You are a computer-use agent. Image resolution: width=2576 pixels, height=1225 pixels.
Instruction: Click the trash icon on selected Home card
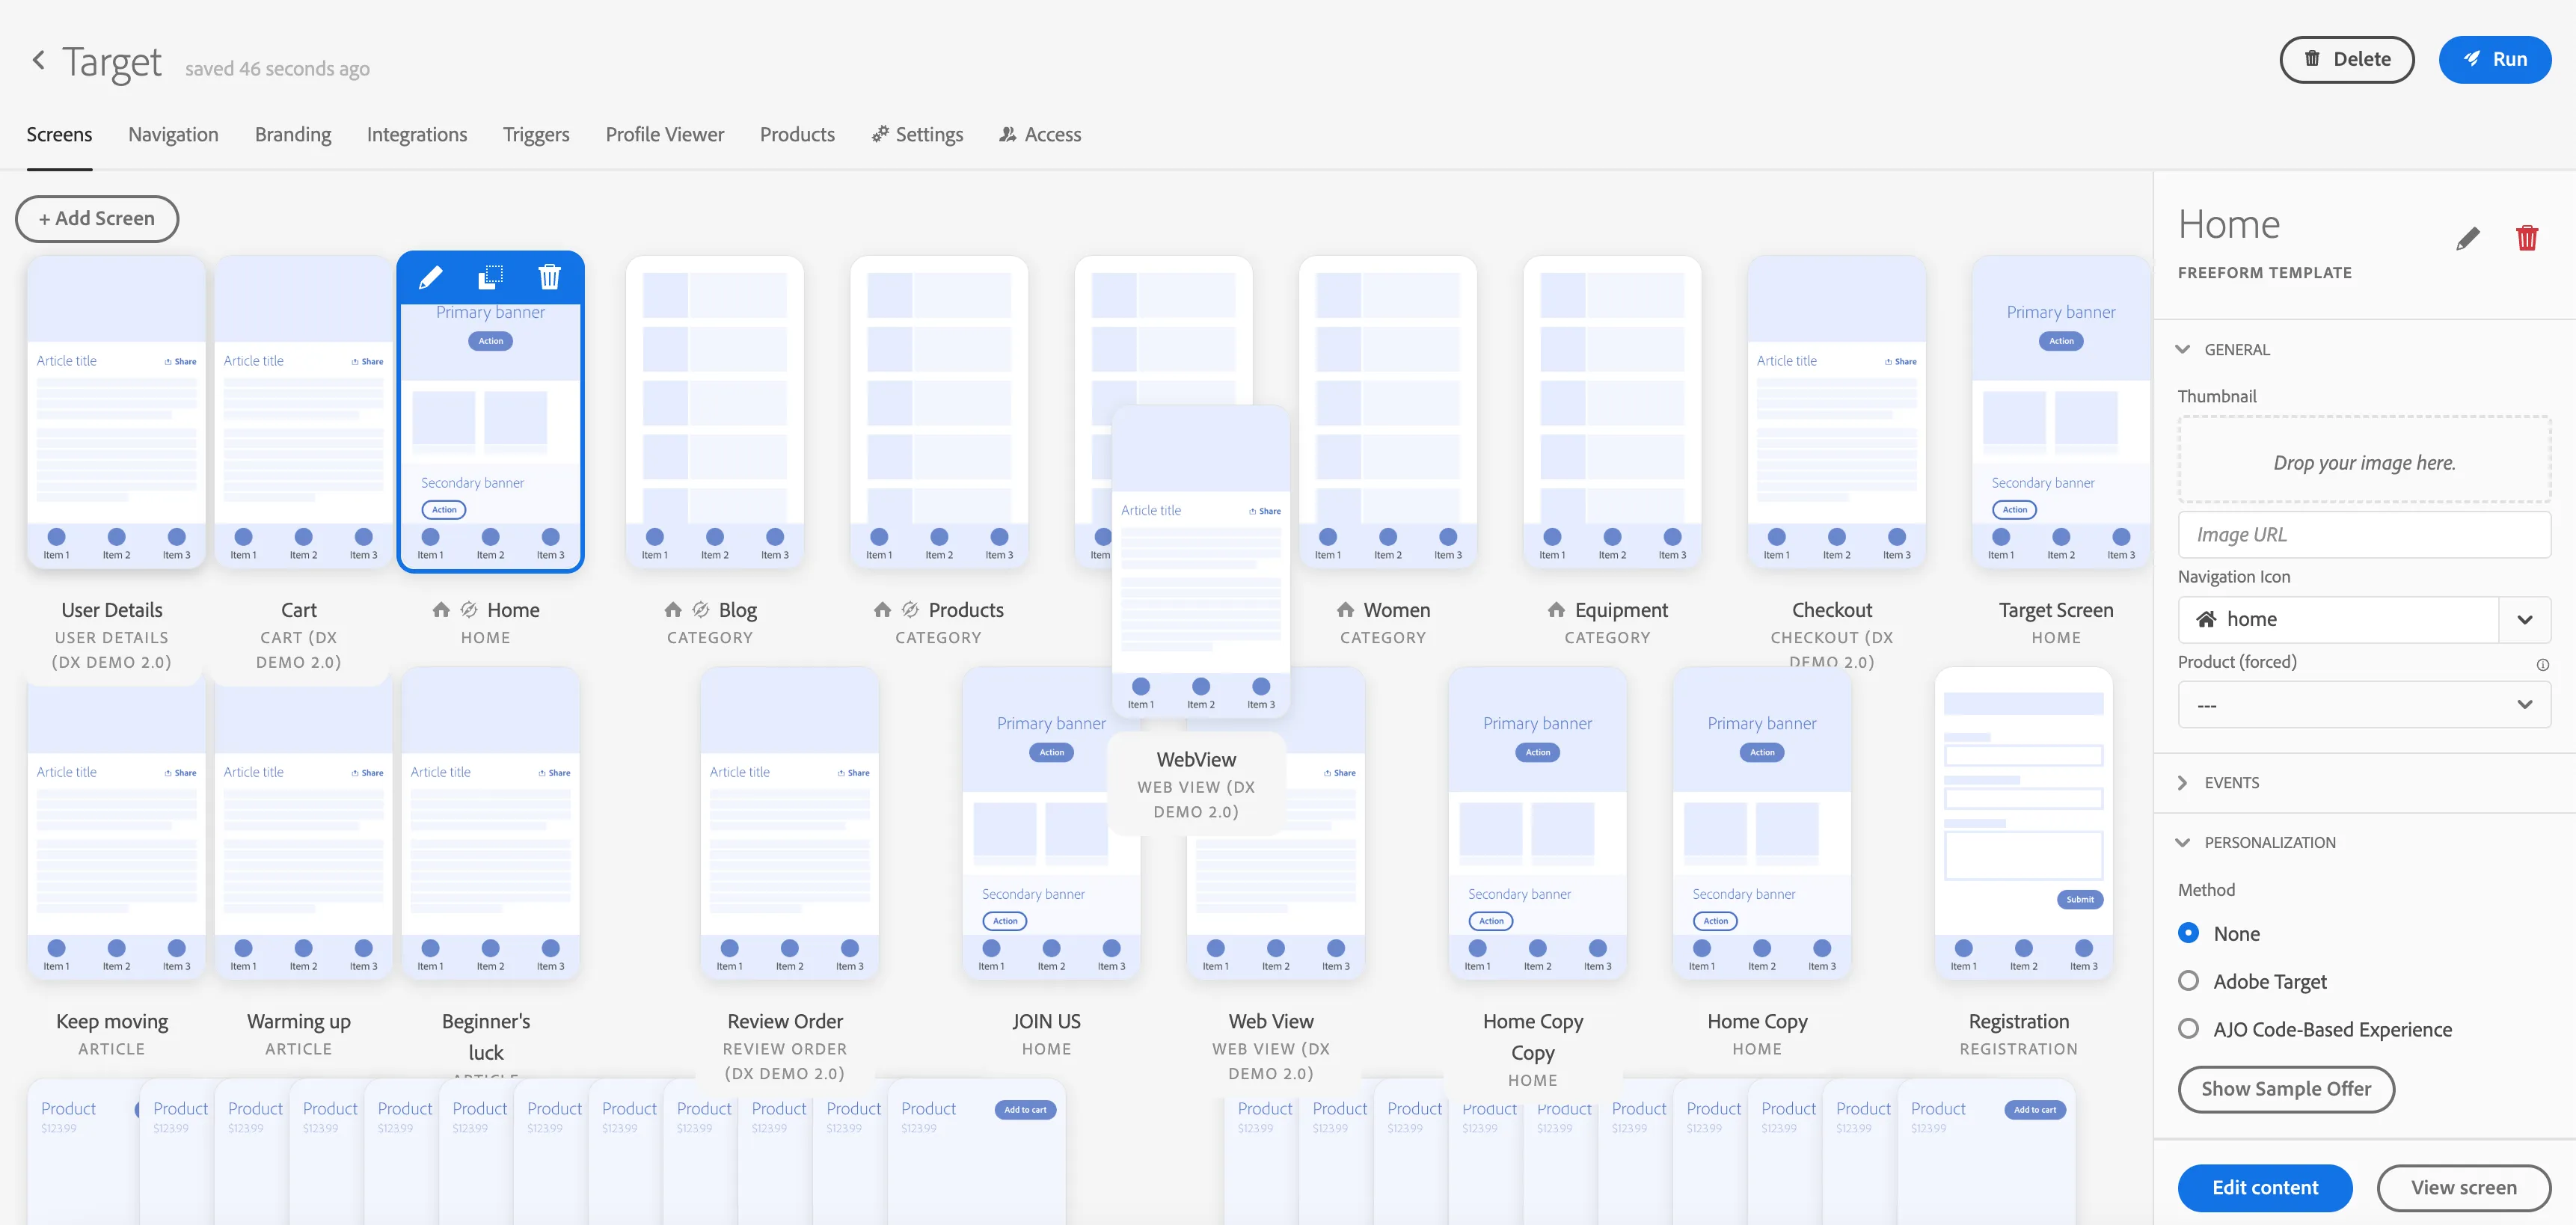coord(549,277)
